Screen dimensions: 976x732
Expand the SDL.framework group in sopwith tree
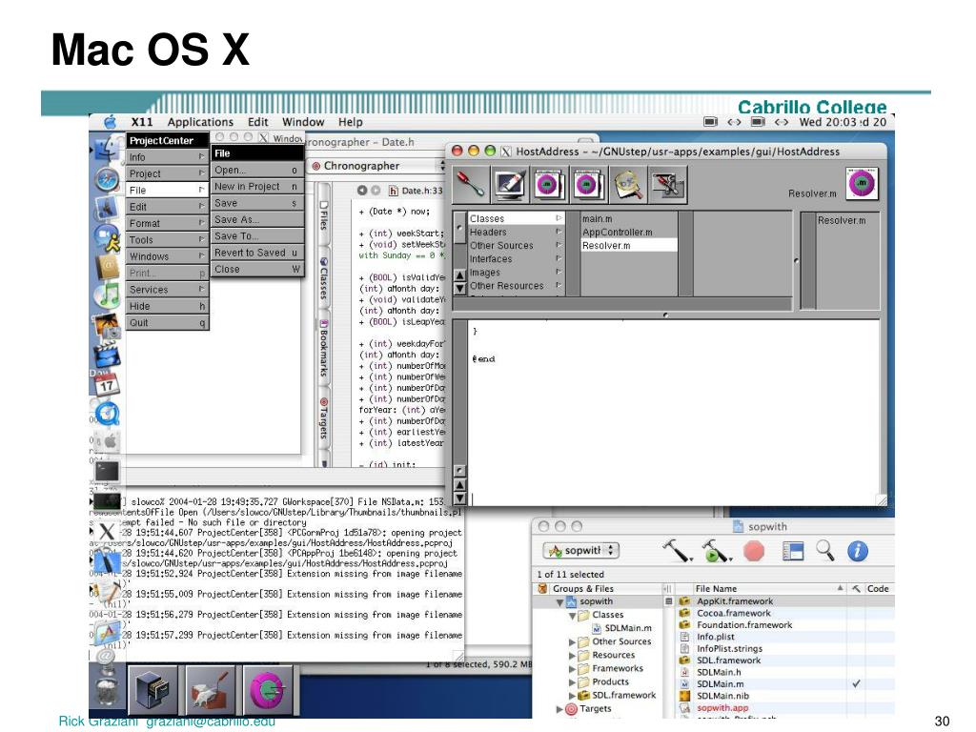(572, 695)
